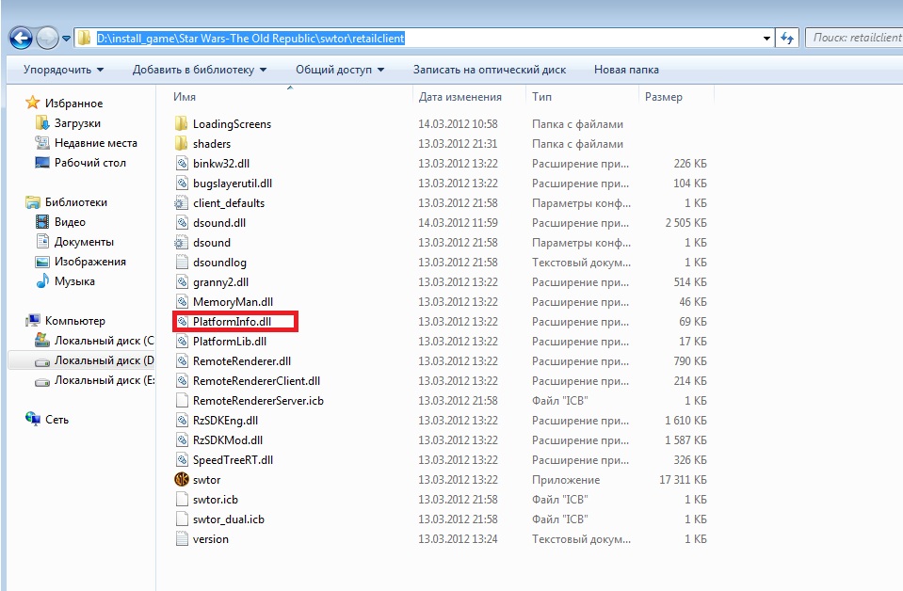Select PlatformInfo.dll file icon
This screenshot has width=903, height=591.
coord(182,321)
